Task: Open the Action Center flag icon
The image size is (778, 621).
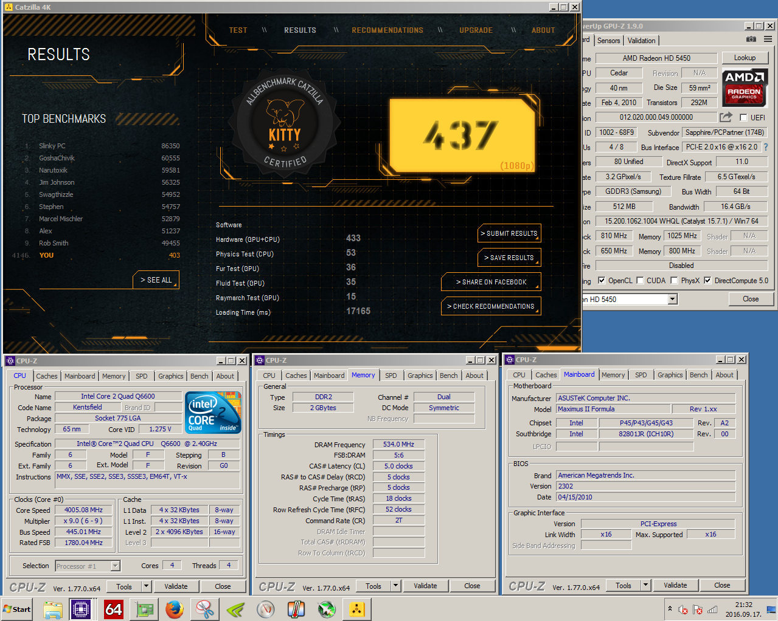Action: pos(698,609)
